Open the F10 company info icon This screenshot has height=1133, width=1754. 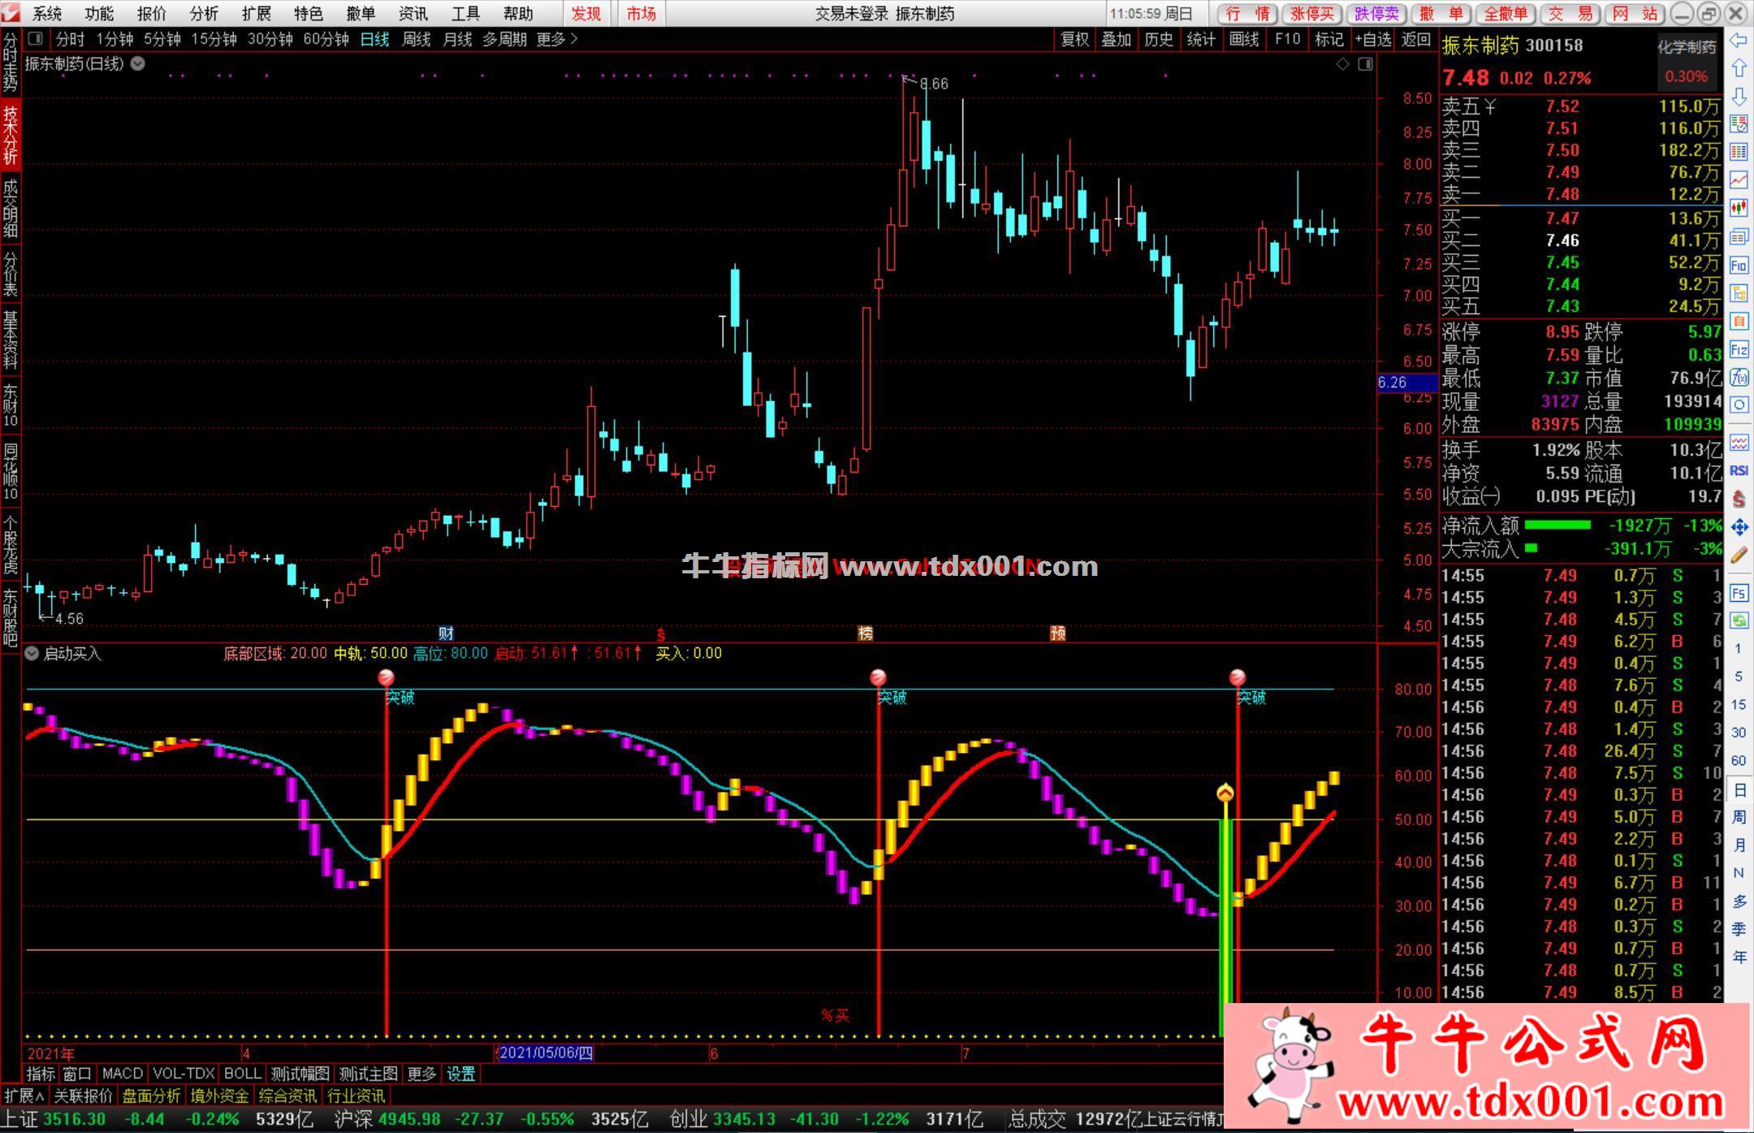(1739, 265)
